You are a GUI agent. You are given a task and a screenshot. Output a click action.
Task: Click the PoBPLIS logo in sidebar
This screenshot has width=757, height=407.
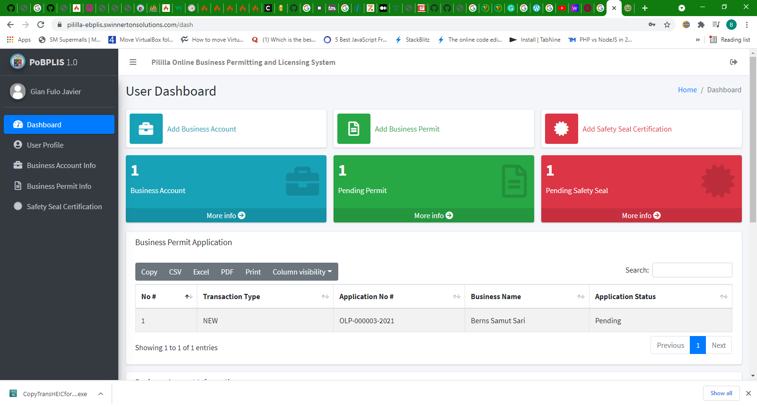(x=18, y=62)
